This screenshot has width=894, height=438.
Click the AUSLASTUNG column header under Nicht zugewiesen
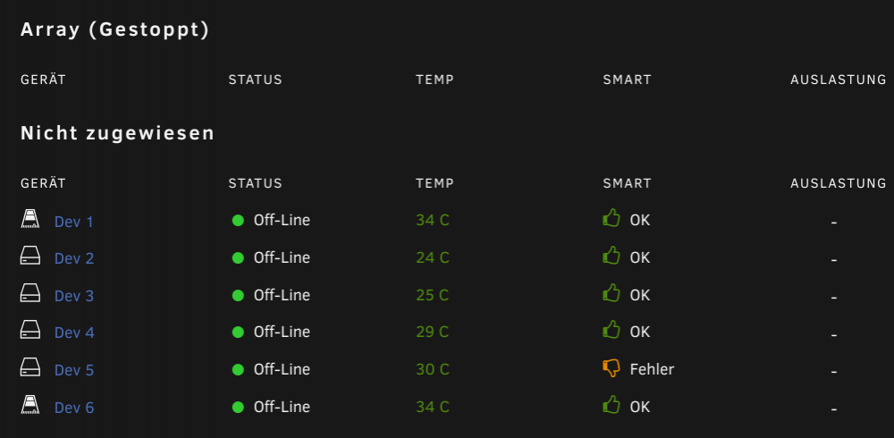(839, 183)
